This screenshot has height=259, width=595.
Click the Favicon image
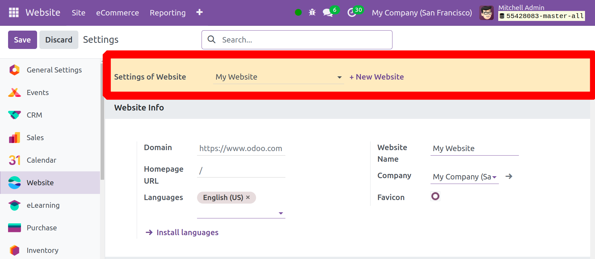click(435, 196)
